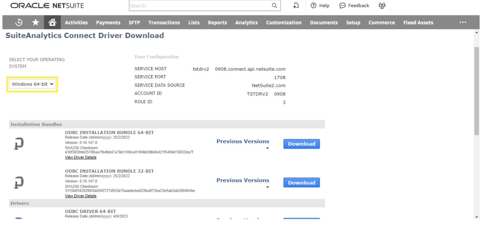Go to Home via house icon
482x236 pixels.
[x=52, y=22]
